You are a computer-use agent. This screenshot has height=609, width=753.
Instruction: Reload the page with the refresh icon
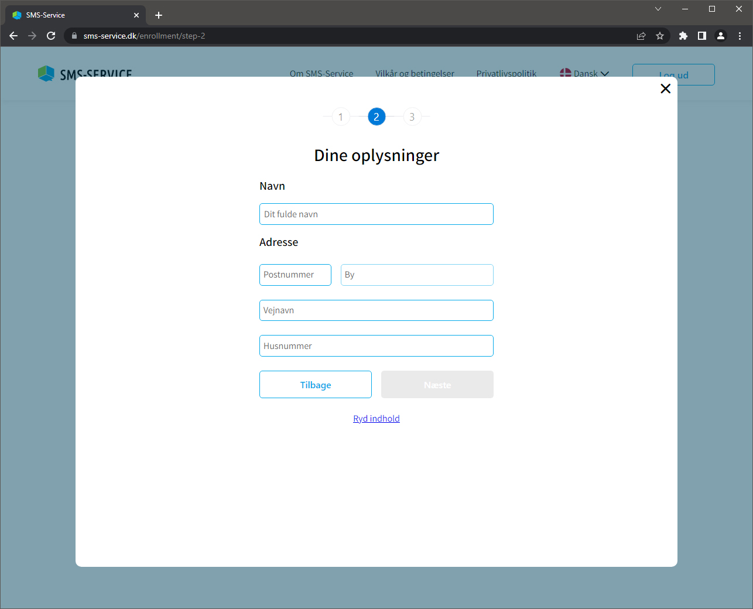tap(51, 36)
